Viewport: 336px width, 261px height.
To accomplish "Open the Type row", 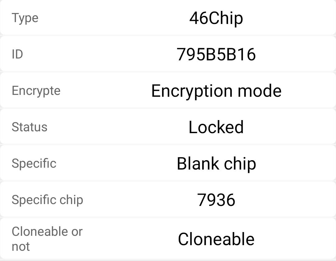I will (168, 17).
